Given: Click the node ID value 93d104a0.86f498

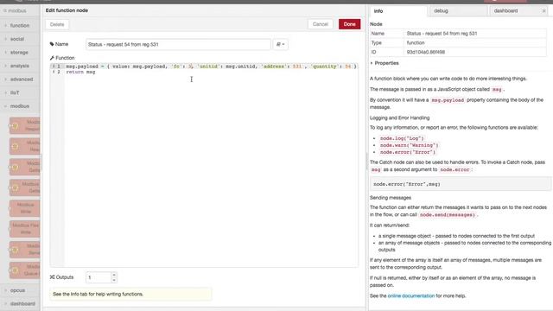Looking at the screenshot, I should pos(425,52).
